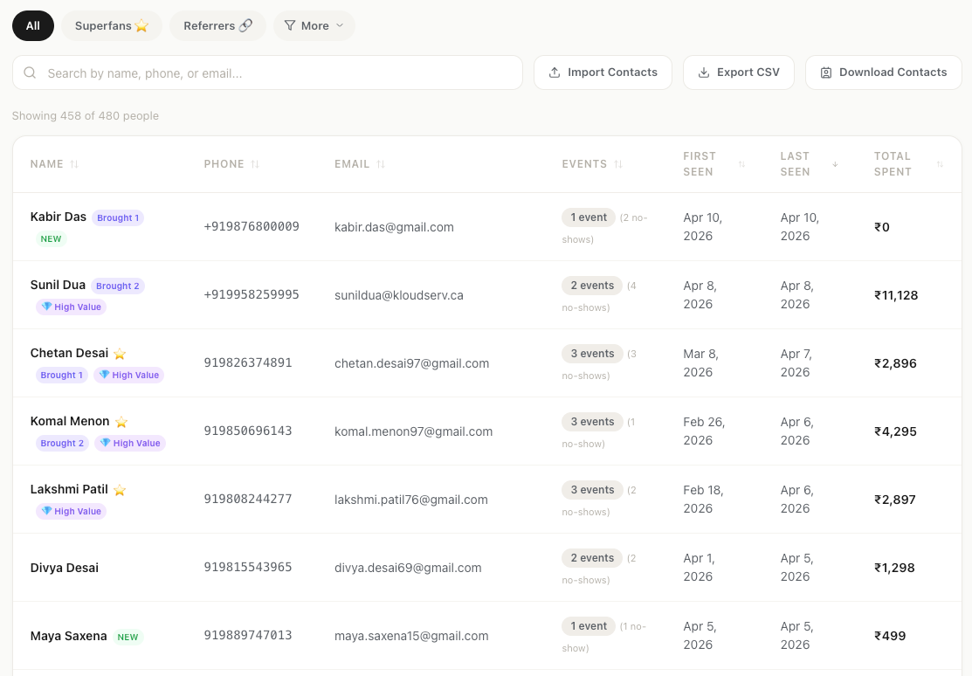Click the Import Contacts button
The height and width of the screenshot is (676, 972).
point(603,72)
